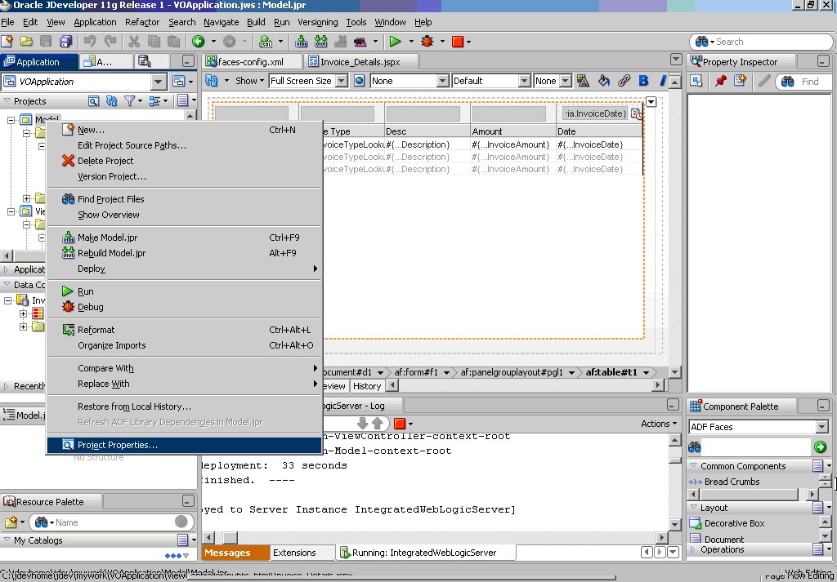The image size is (837, 582).
Task: Click the Make toolbar icon
Action: point(301,41)
